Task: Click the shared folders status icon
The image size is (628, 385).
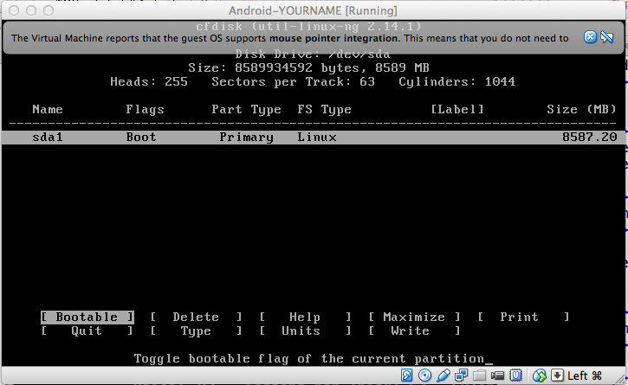Action: [479, 375]
